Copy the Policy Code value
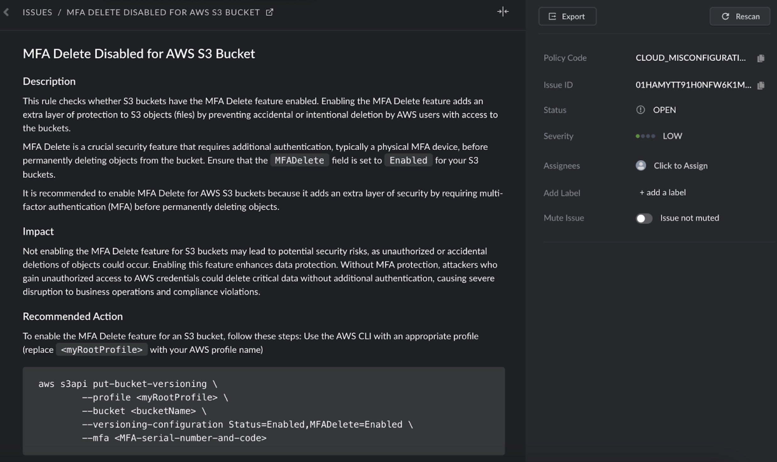Screen dimensions: 777x462 click(x=761, y=58)
